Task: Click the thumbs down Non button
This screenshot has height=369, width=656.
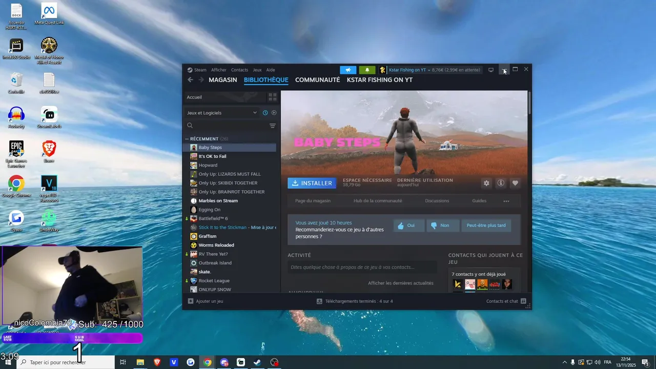Action: tap(443, 225)
